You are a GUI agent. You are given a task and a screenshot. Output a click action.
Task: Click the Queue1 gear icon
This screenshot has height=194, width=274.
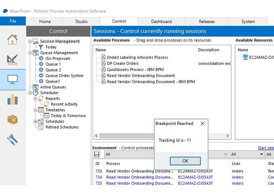coord(41,81)
